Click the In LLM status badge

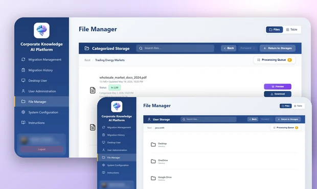click(x=115, y=87)
